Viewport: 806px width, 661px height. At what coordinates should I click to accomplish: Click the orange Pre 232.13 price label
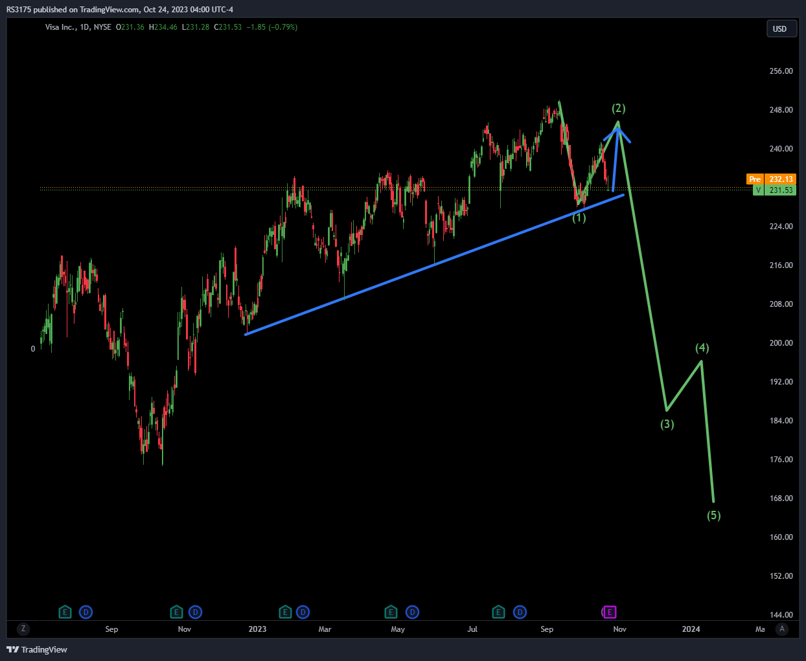[770, 179]
